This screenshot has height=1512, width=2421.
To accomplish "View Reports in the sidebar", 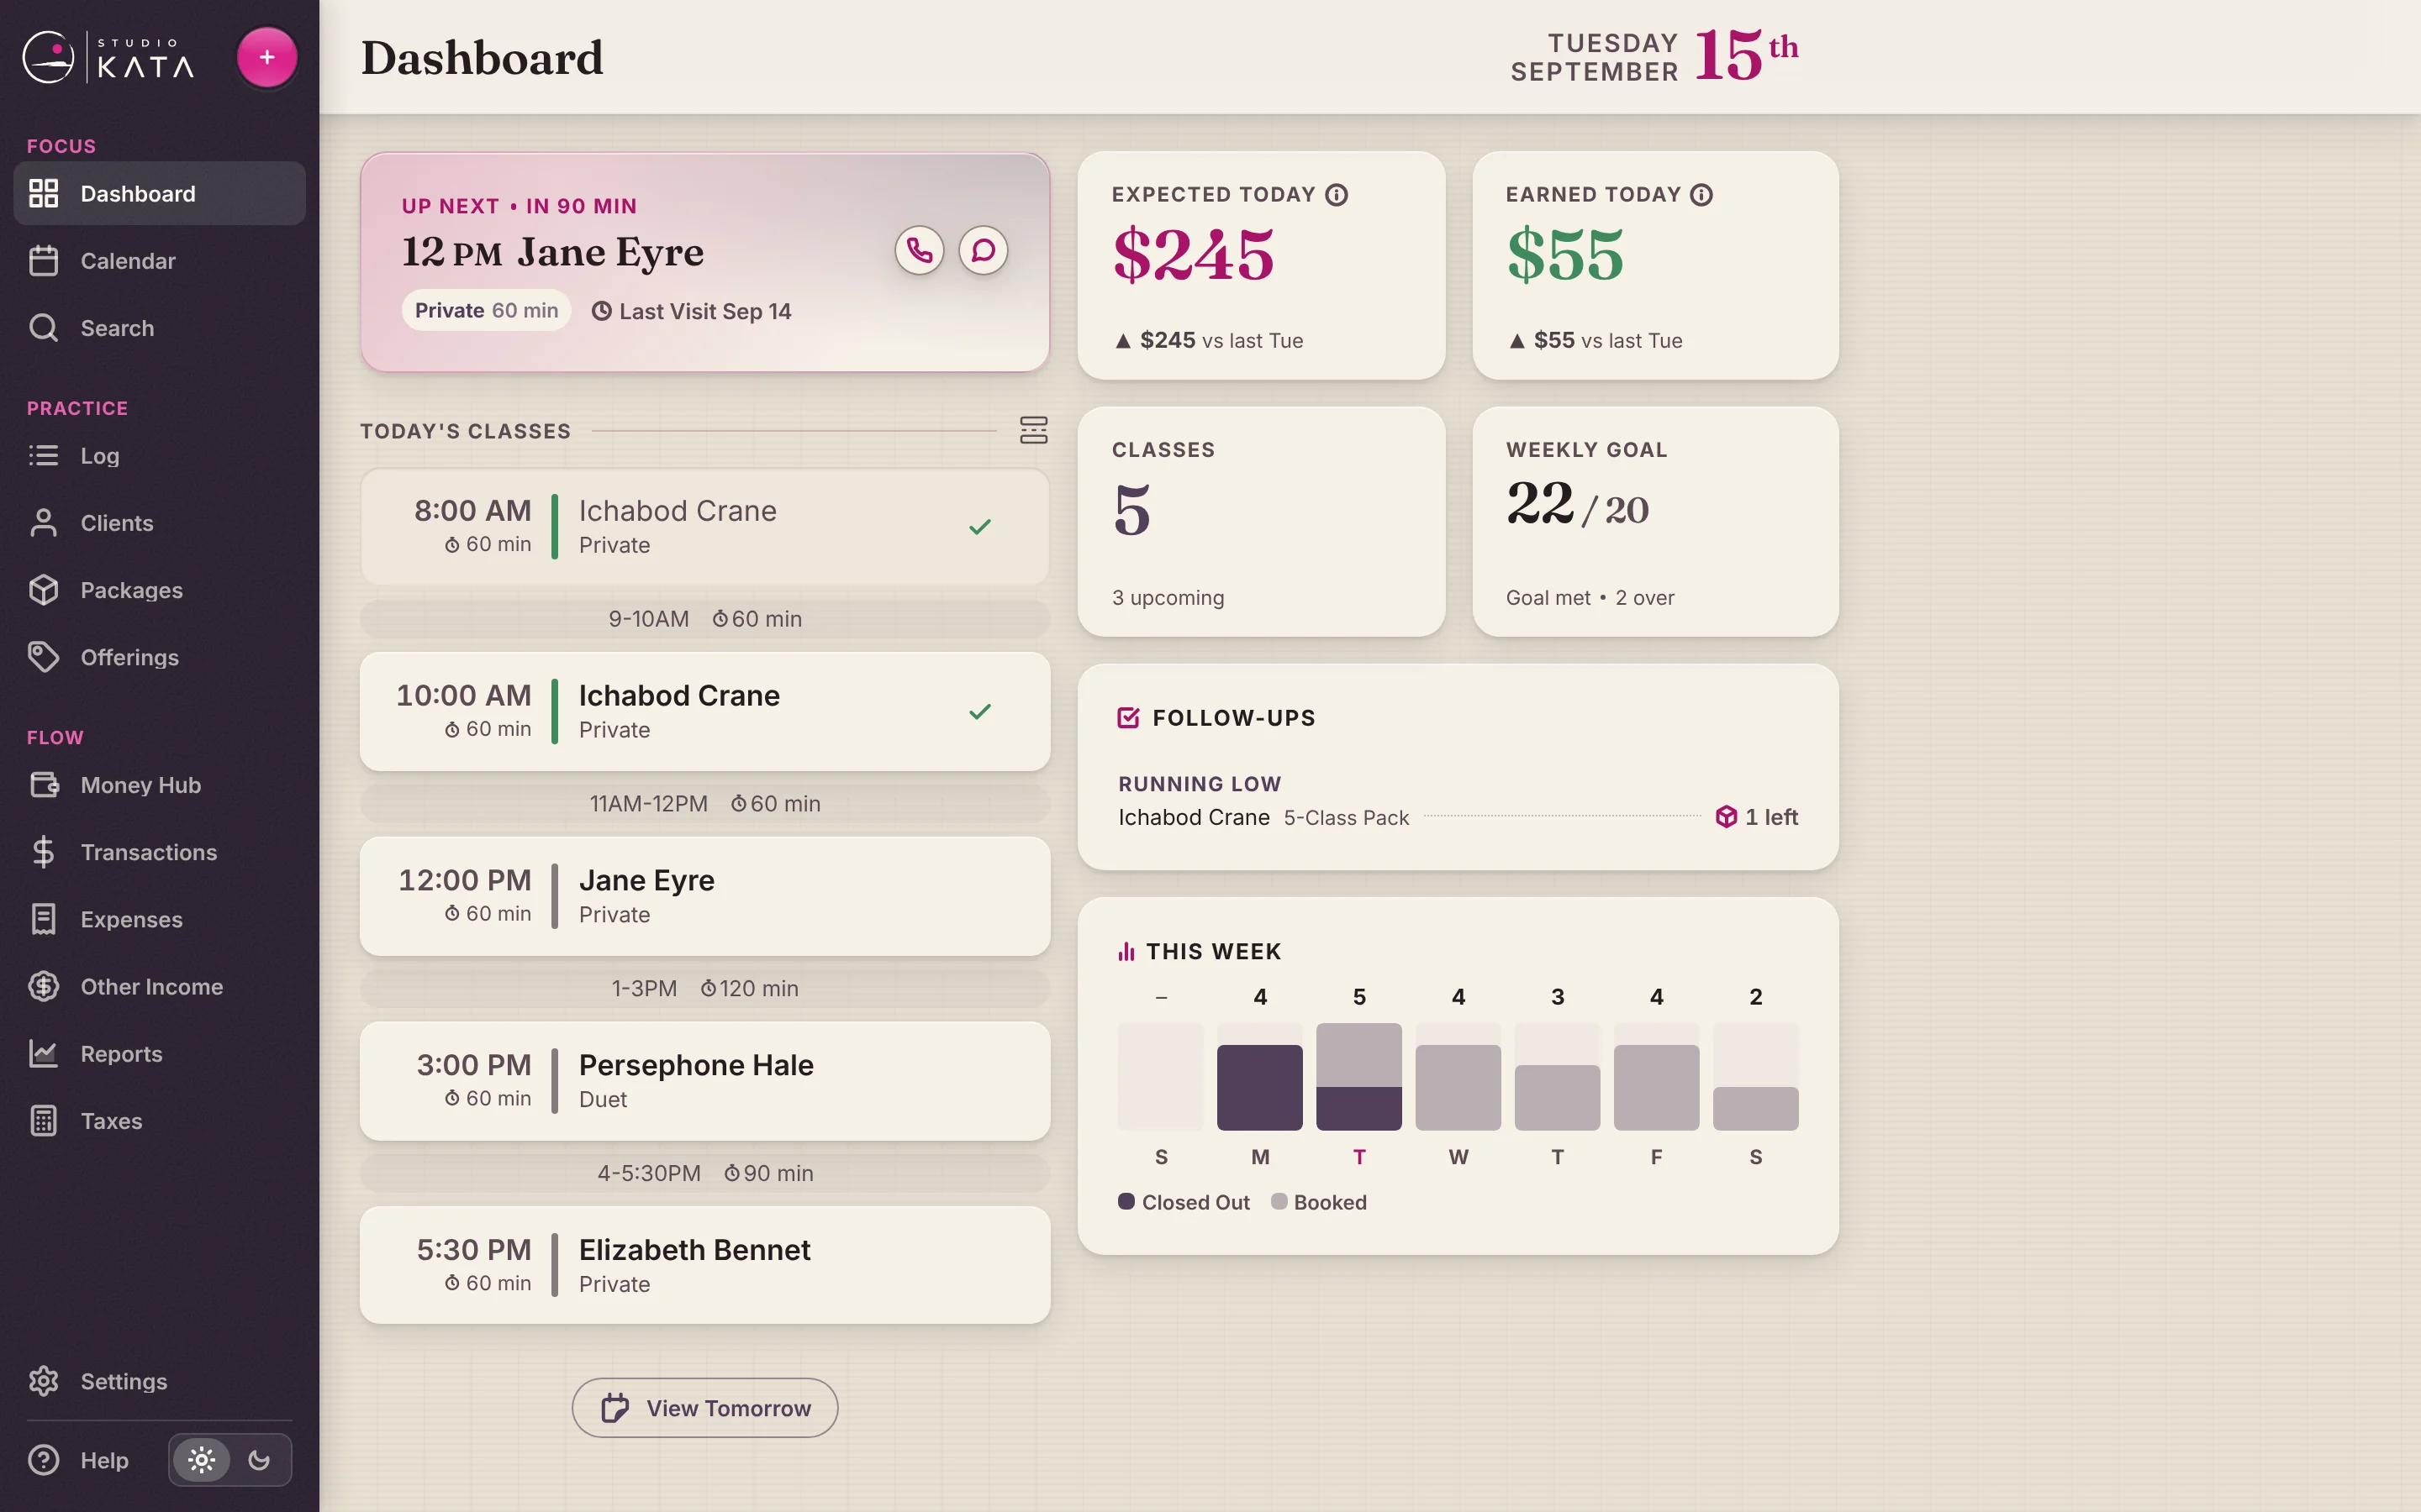I will pyautogui.click(x=159, y=1054).
